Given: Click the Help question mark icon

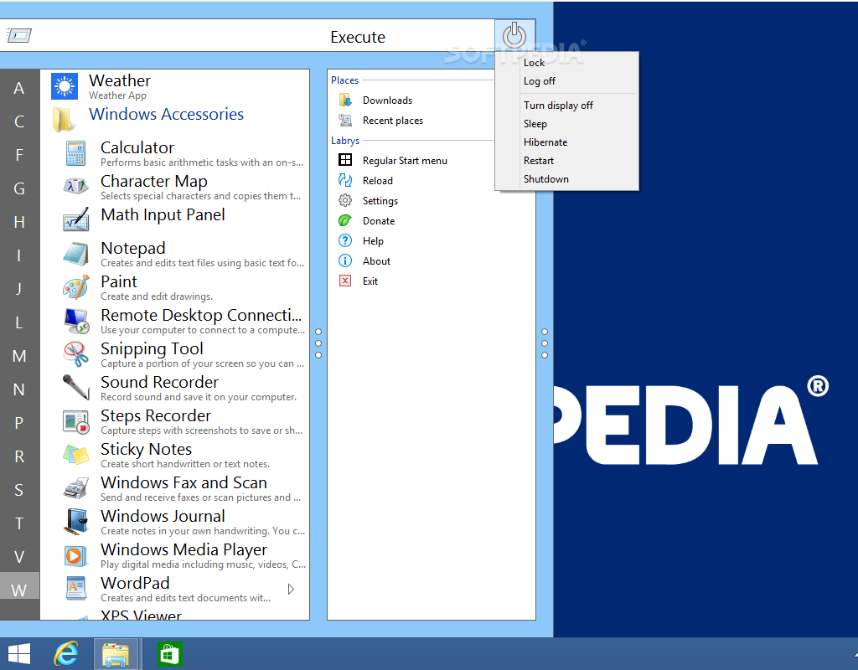Looking at the screenshot, I should (x=345, y=240).
